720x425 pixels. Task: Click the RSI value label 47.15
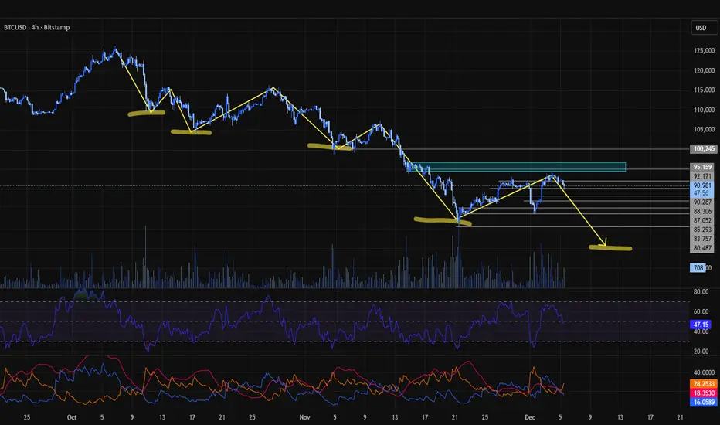pos(701,325)
